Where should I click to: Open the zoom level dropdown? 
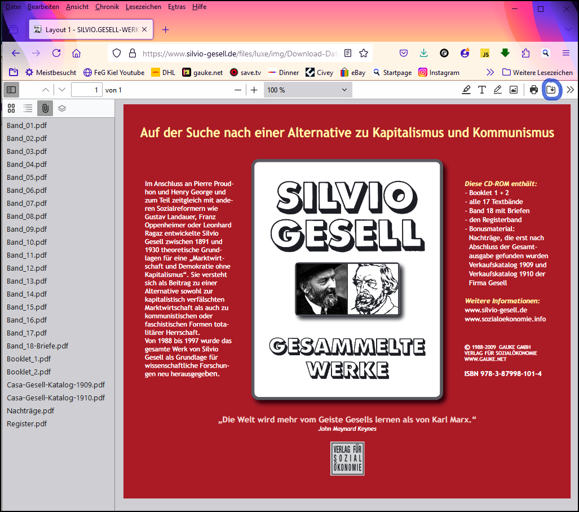pos(308,90)
